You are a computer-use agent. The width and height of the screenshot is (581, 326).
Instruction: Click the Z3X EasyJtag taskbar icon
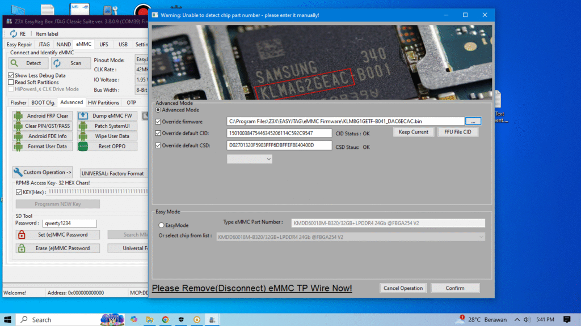[212, 320]
